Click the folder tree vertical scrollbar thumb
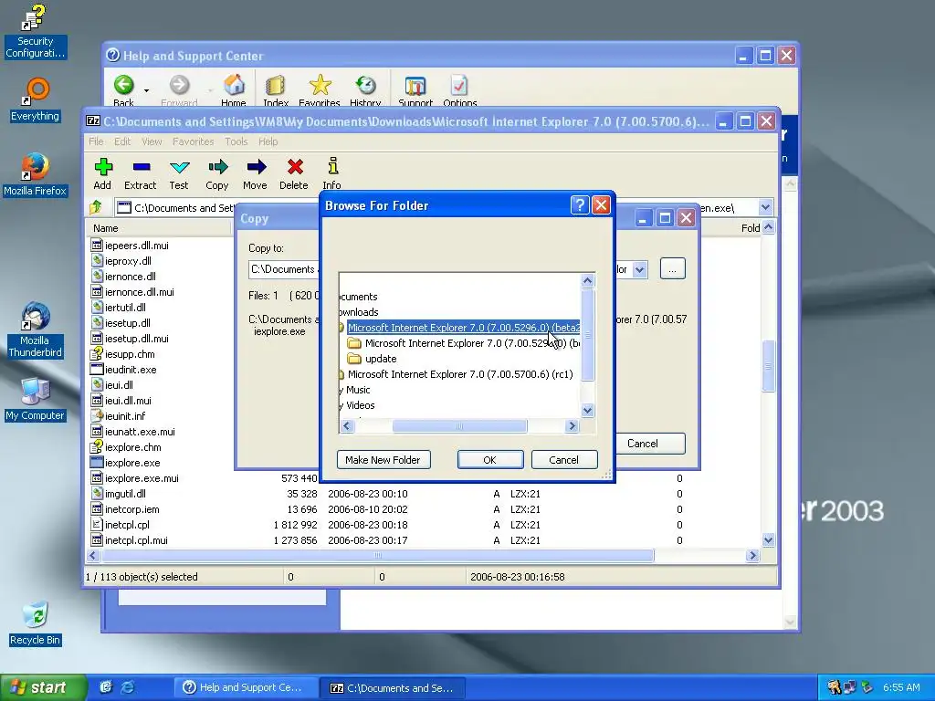 pyautogui.click(x=587, y=335)
